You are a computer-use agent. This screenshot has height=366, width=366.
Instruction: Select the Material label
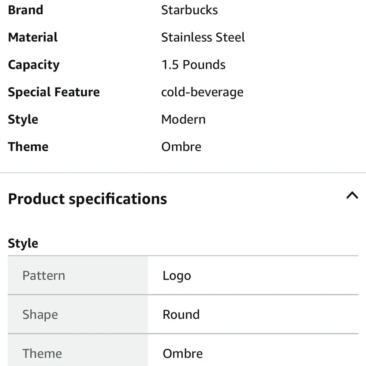click(x=33, y=37)
